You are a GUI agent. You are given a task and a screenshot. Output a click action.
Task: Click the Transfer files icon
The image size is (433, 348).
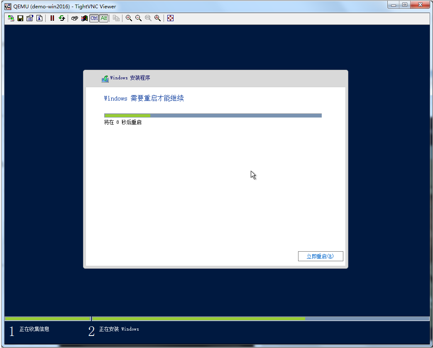tap(116, 18)
